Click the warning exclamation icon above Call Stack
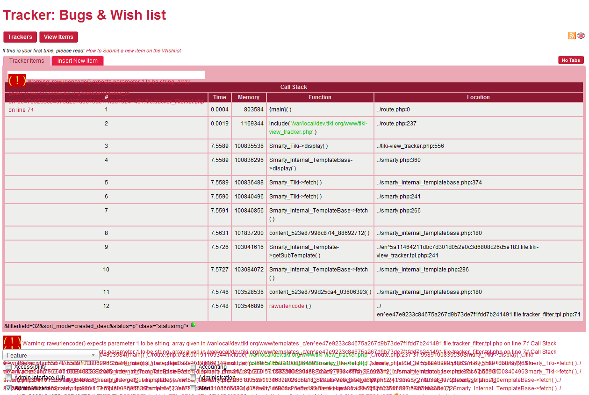This screenshot has width=589, height=395. pos(17,80)
